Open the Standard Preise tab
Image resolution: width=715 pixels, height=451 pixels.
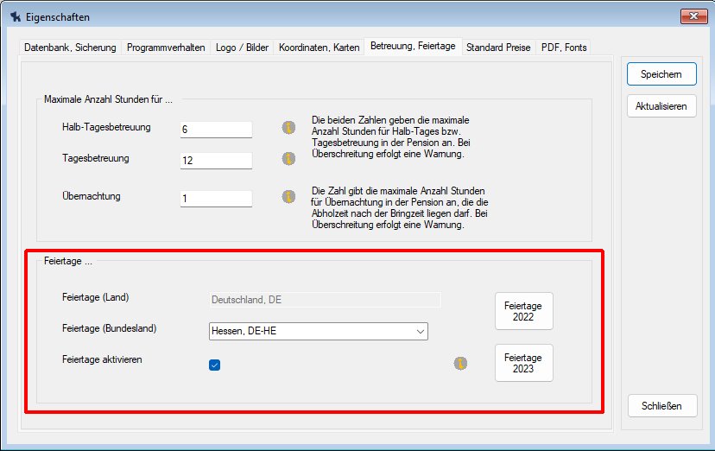[498, 48]
